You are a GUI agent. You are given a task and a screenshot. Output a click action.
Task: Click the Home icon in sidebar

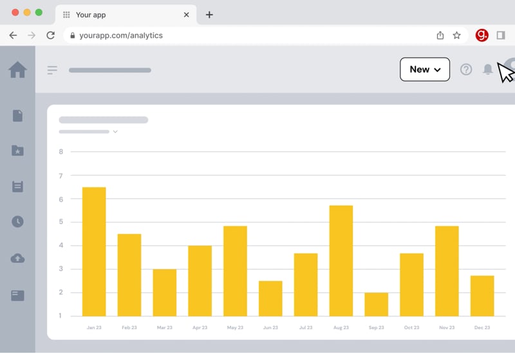click(x=17, y=69)
